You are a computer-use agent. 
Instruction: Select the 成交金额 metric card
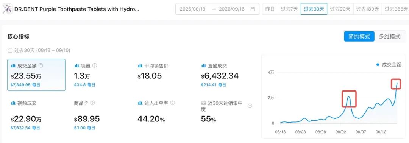(x=36, y=75)
